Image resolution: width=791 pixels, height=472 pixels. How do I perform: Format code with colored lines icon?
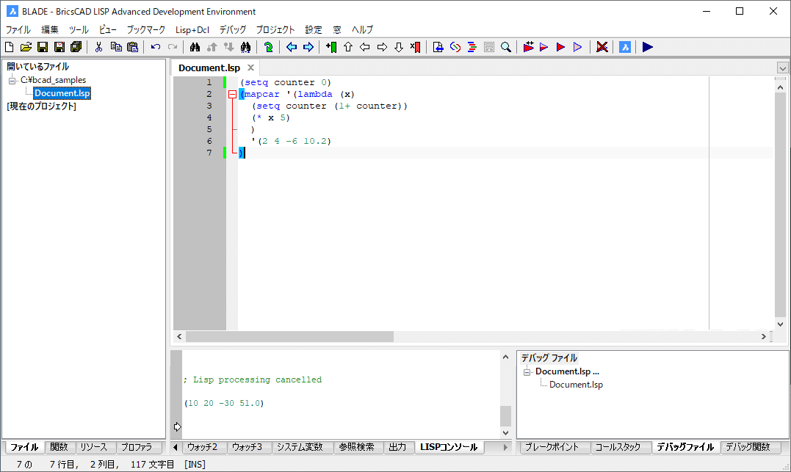(472, 47)
